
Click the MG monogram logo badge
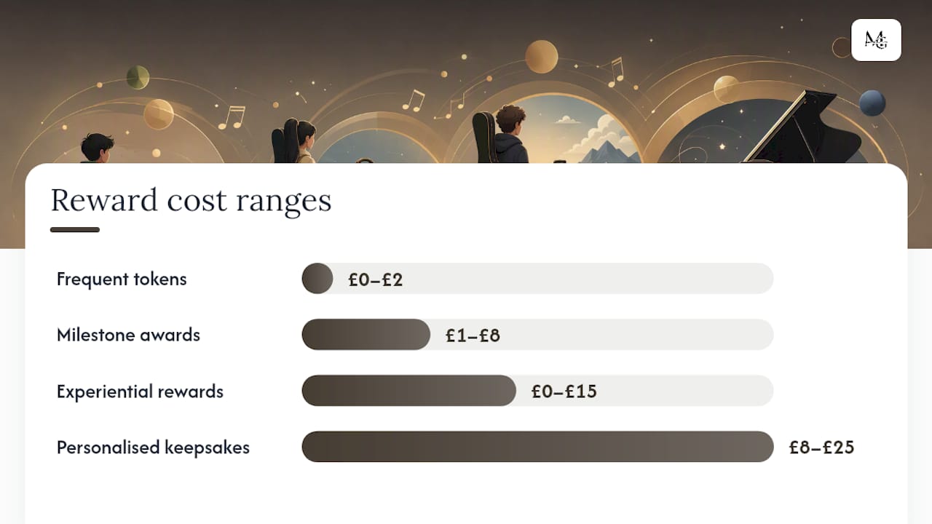pos(876,40)
